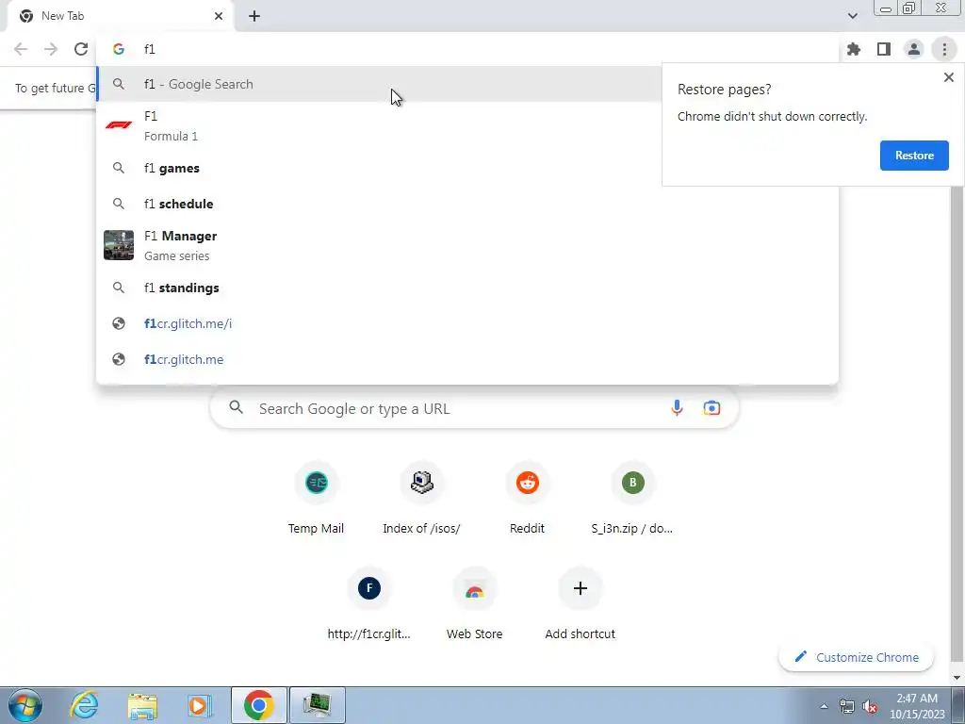
Task: Select the F1 Formula 1 suggestion
Action: point(467,125)
